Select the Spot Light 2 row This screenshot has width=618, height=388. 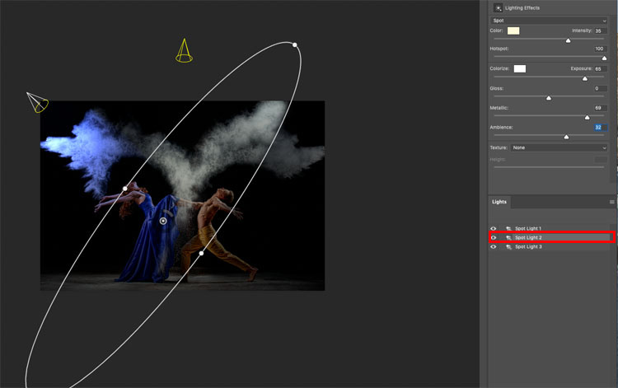550,237
